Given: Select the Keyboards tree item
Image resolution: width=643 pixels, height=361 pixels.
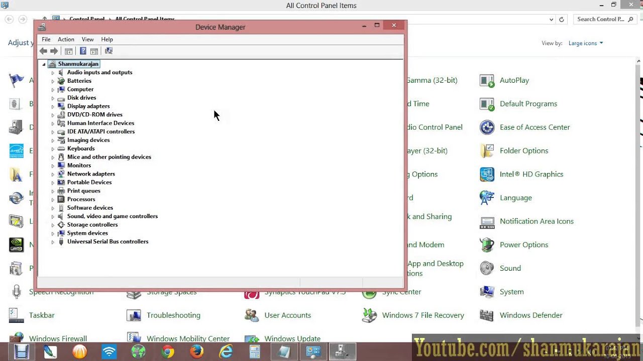Looking at the screenshot, I should [81, 148].
